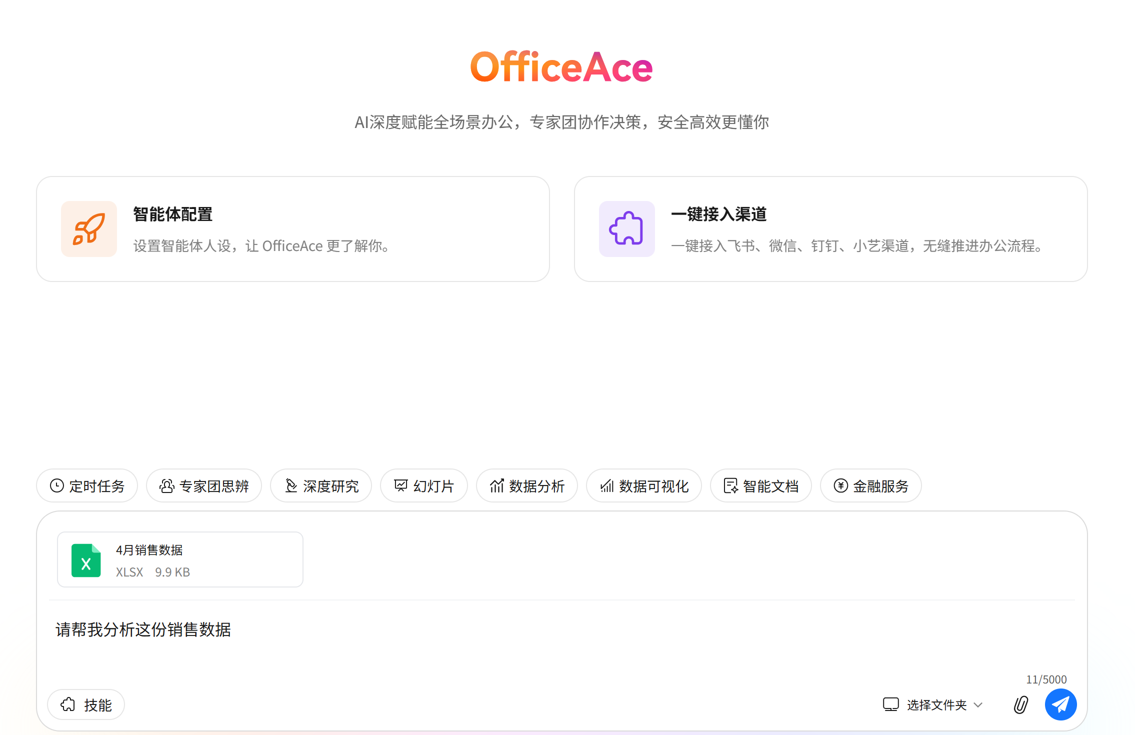The width and height of the screenshot is (1135, 735).
Task: Open the 4月销售数据 attachment card
Action: tap(180, 559)
